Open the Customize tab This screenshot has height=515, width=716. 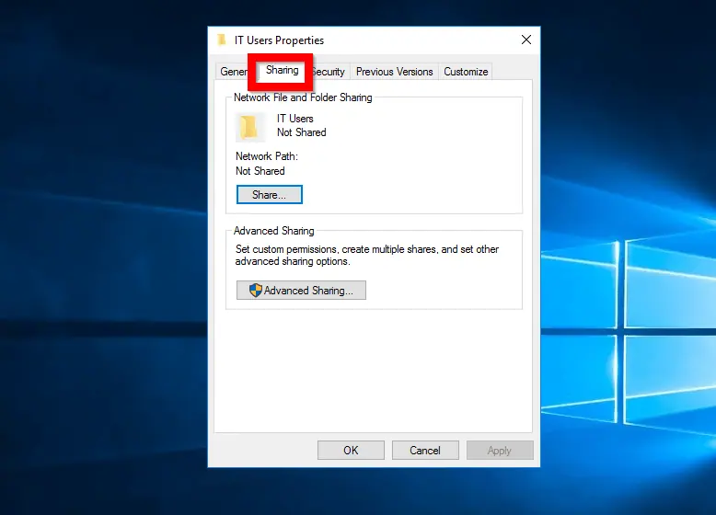point(466,72)
